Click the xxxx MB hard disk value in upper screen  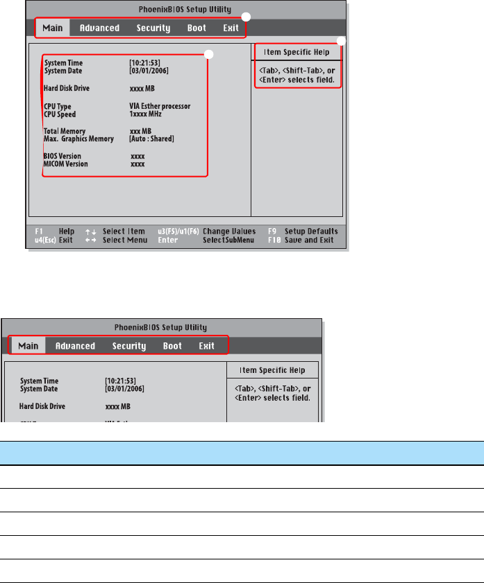pyautogui.click(x=142, y=89)
